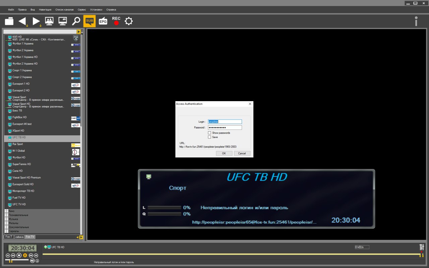Screen dimensions: 429x268
Task: Check the Save checkbox
Action: tap(209, 137)
